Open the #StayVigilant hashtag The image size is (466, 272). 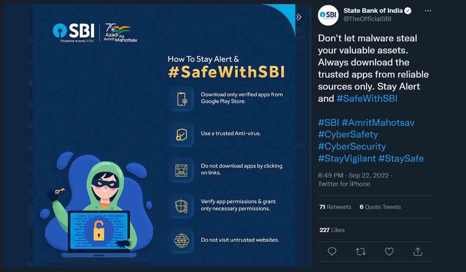pos(347,159)
